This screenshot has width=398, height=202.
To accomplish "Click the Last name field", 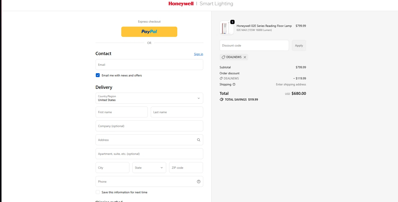I will [177, 112].
